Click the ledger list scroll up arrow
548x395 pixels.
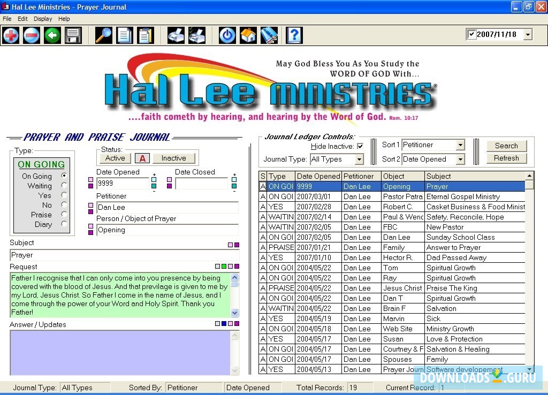click(529, 176)
